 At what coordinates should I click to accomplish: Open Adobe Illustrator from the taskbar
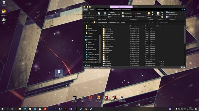pyautogui.click(x=66, y=109)
